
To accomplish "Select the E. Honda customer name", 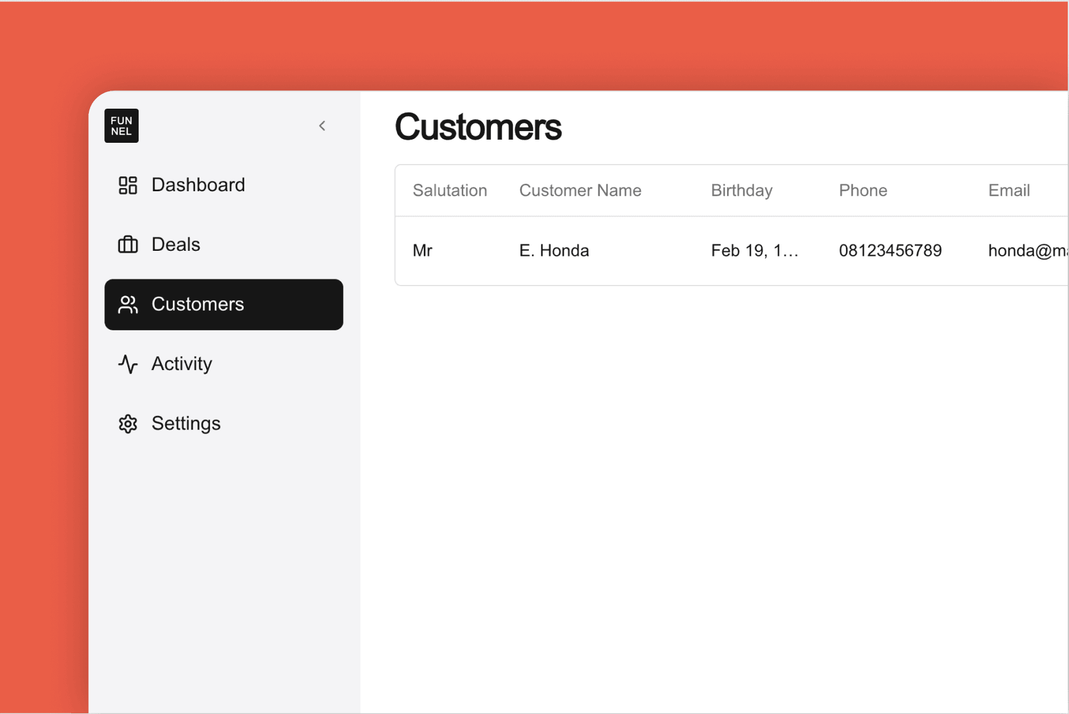I will pyautogui.click(x=554, y=251).
